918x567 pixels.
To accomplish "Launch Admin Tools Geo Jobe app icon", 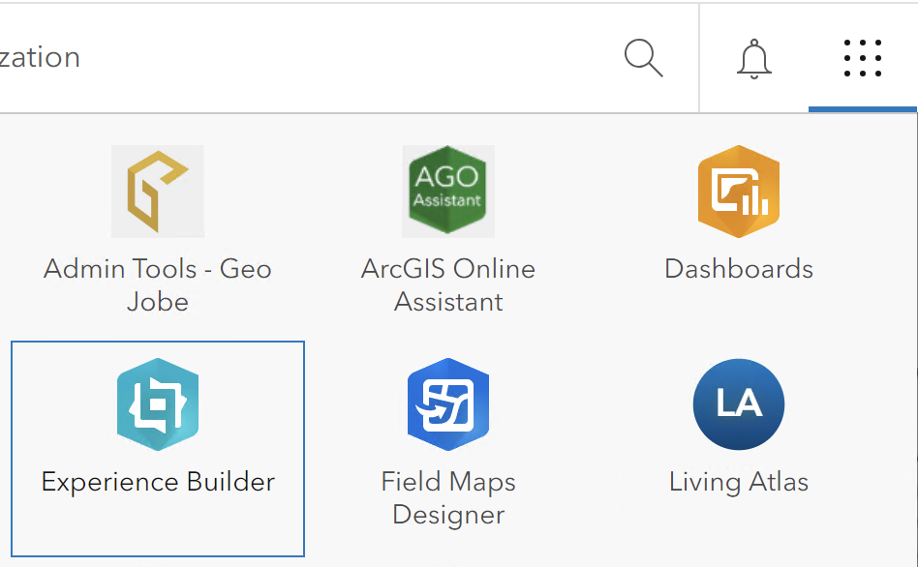I will point(158,192).
